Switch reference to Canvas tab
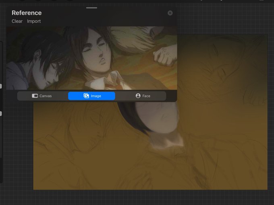Image resolution: width=274 pixels, height=205 pixels. pos(42,96)
